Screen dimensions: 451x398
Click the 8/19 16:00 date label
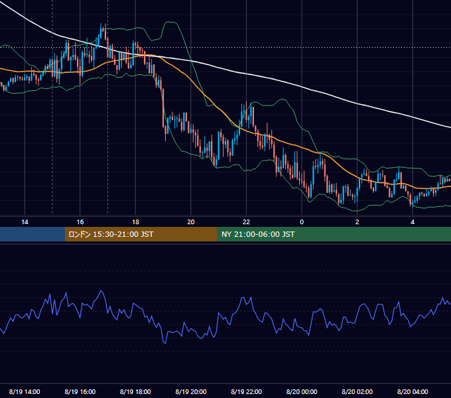coord(80,391)
